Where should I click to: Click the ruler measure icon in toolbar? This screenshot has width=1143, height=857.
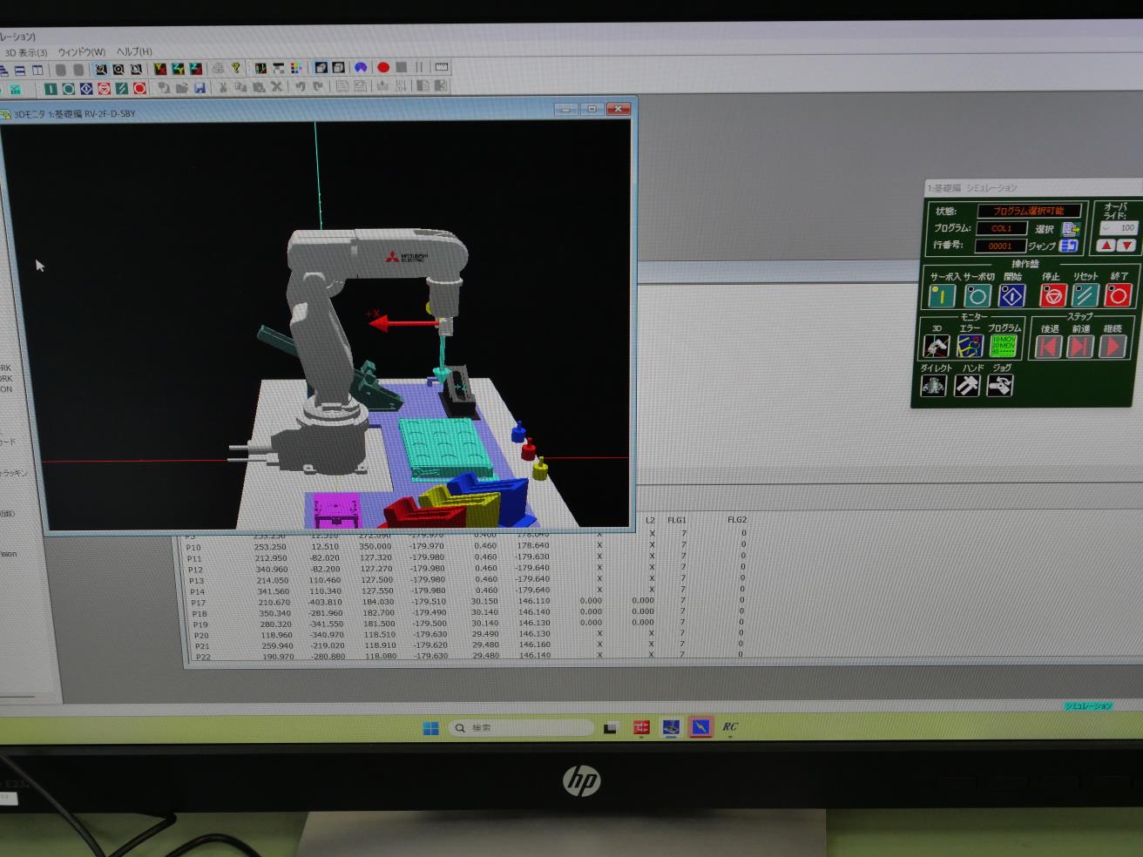(442, 67)
